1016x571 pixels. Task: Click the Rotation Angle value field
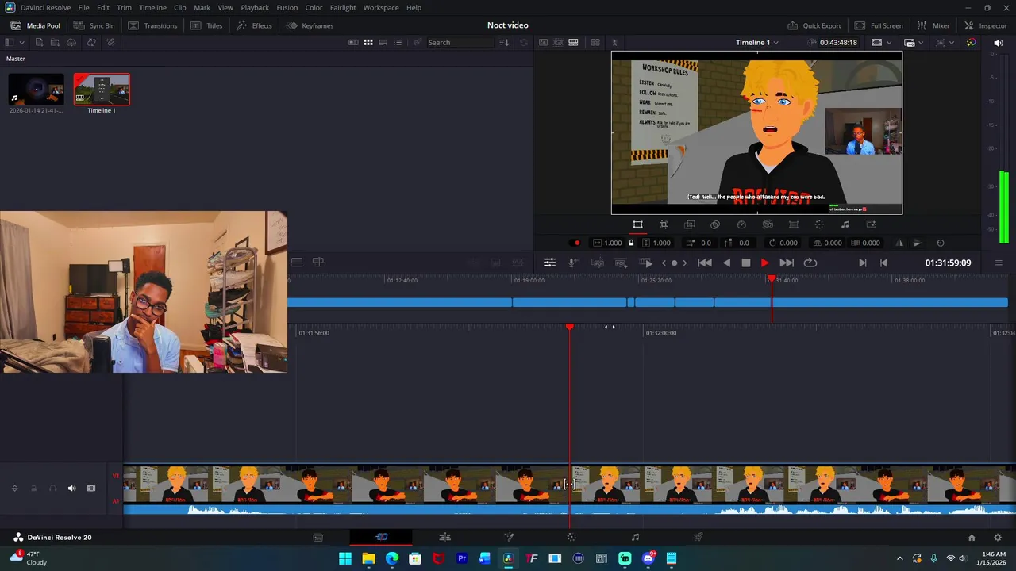click(788, 243)
